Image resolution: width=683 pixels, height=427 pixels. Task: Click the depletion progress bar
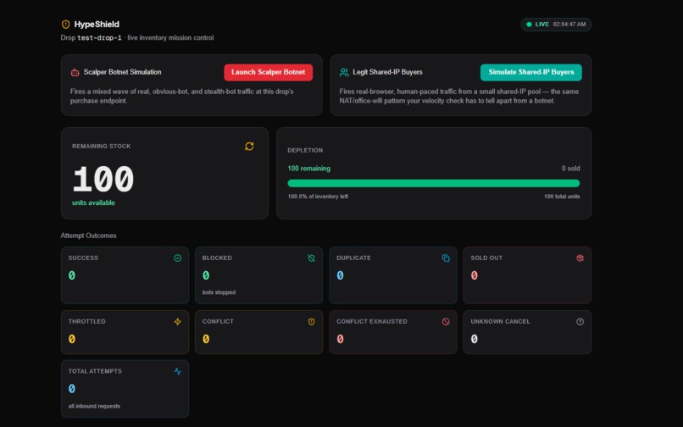point(433,184)
